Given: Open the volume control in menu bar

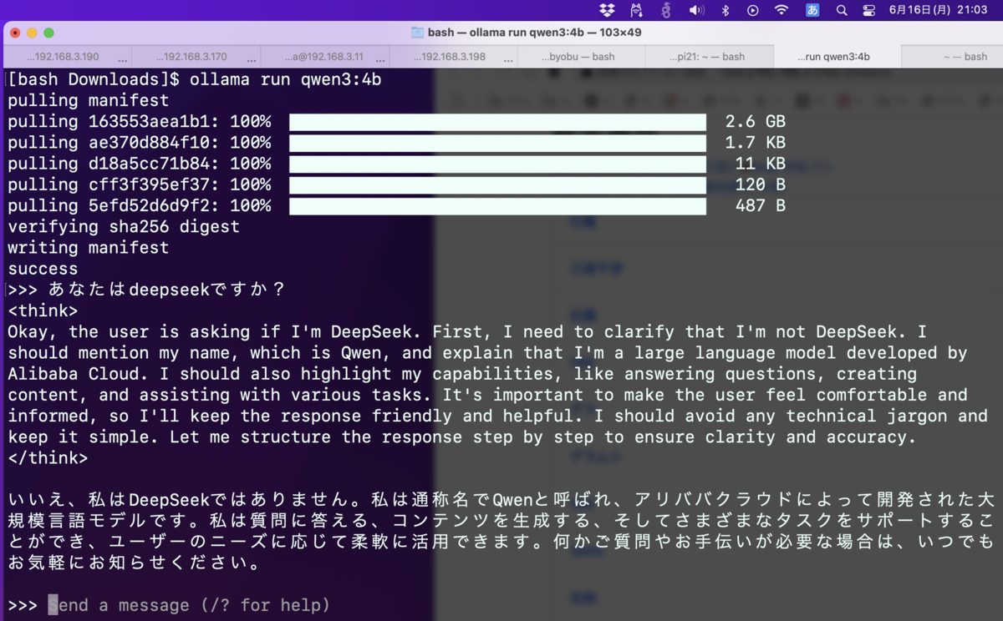Looking at the screenshot, I should coord(696,10).
